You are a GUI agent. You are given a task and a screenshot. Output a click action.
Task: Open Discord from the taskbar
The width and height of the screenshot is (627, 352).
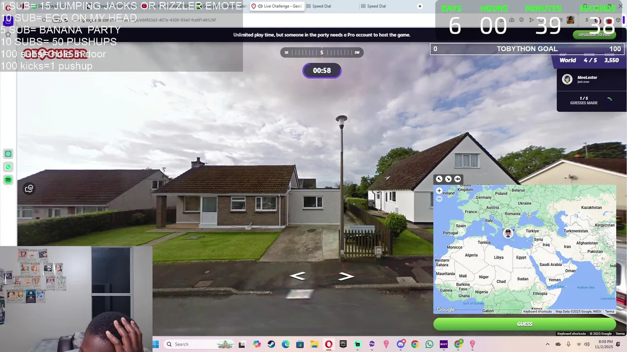pos(401,344)
